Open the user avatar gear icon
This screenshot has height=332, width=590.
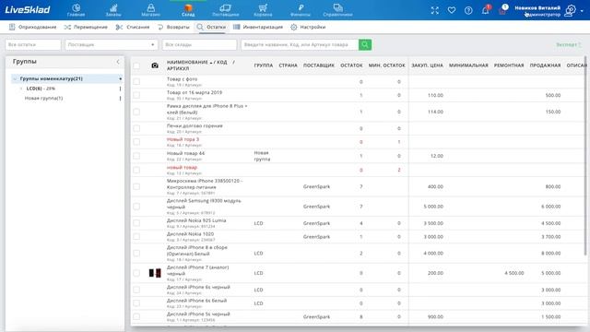point(571,10)
